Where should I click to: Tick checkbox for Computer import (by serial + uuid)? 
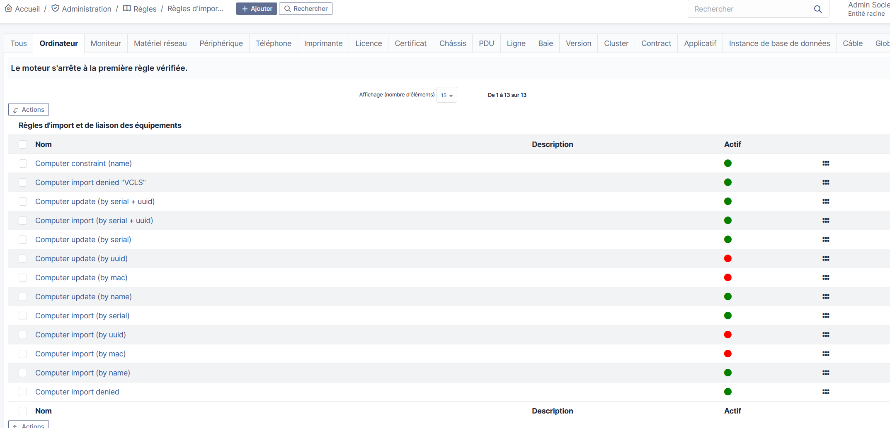coord(23,221)
